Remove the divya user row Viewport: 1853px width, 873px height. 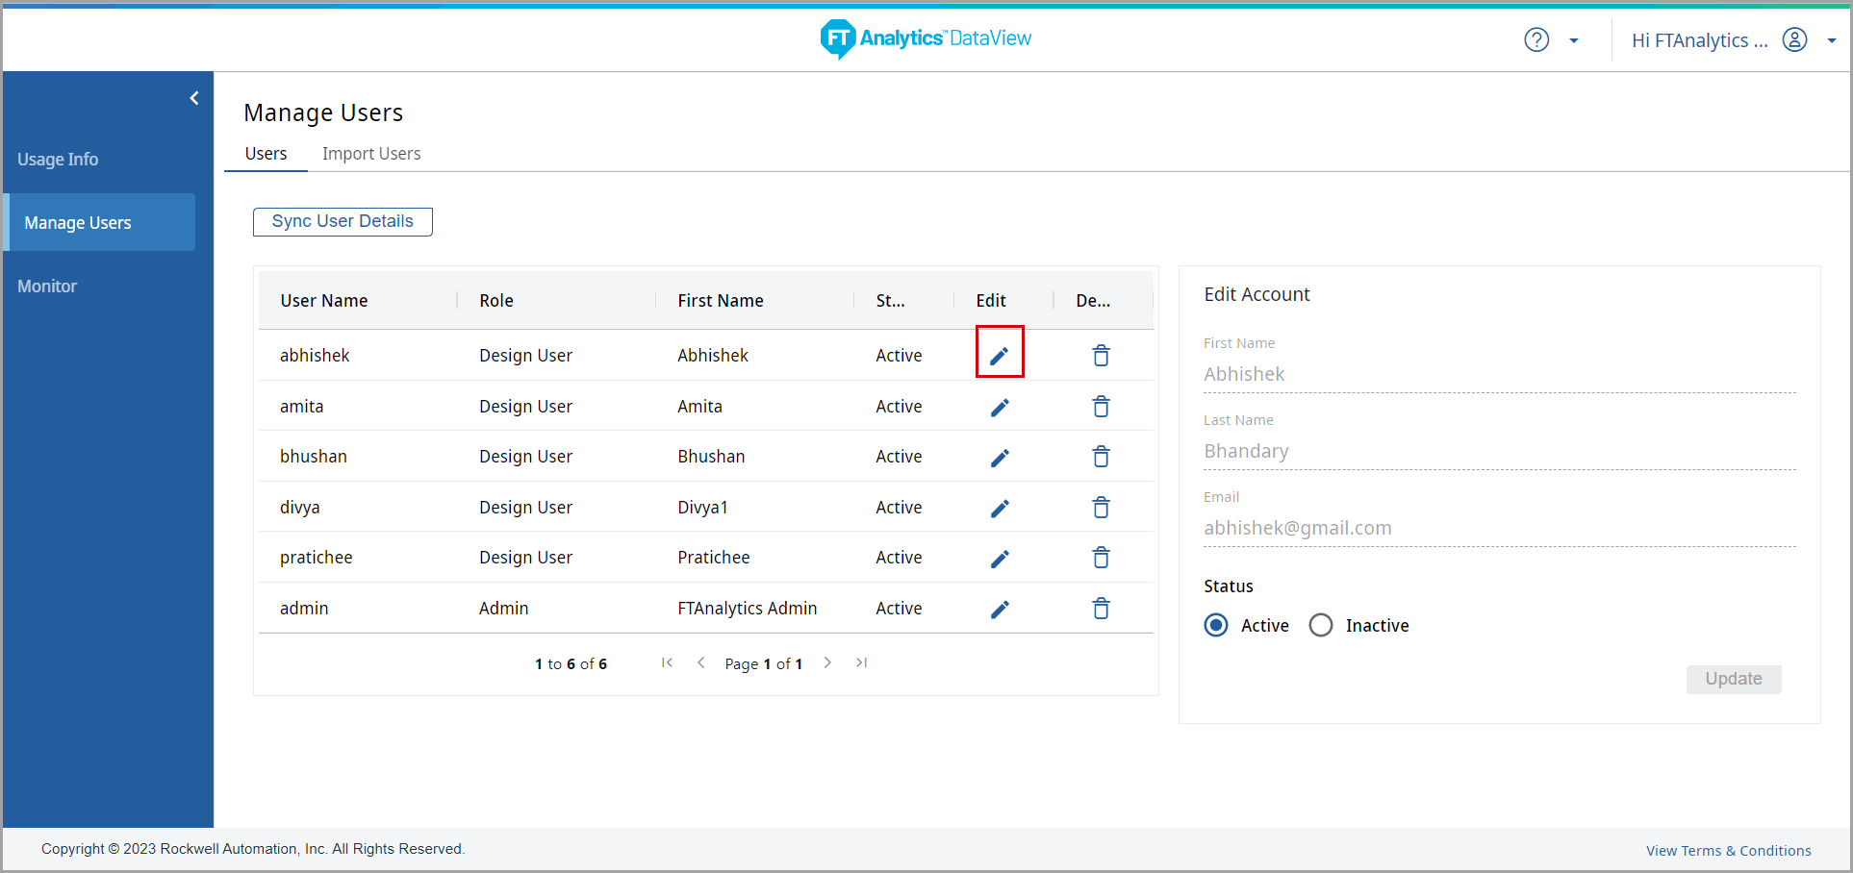coord(1102,508)
